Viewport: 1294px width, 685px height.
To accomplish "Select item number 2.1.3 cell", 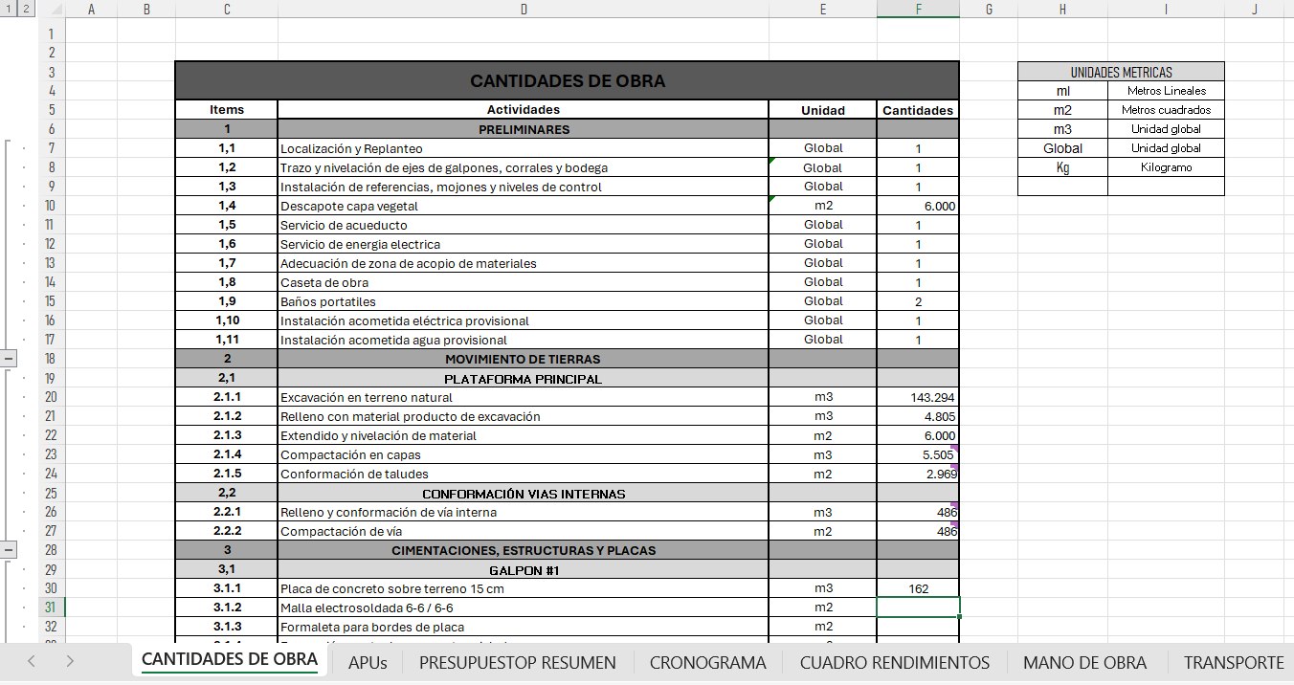I will pyautogui.click(x=227, y=435).
